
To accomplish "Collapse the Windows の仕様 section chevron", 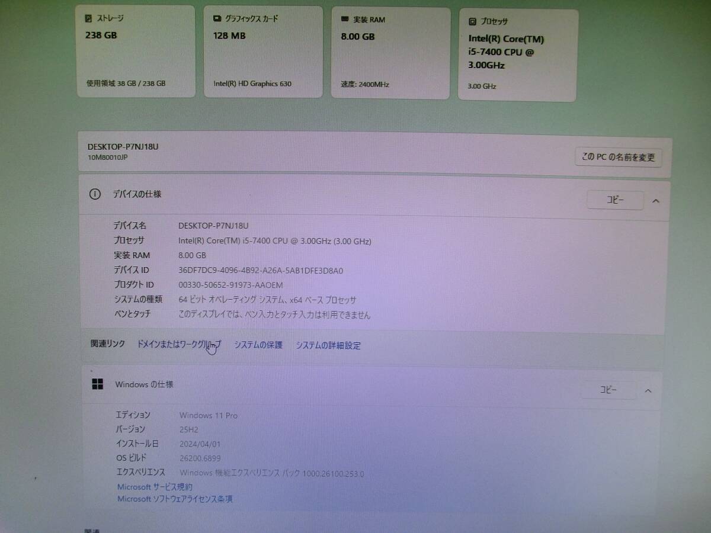I will click(x=648, y=390).
